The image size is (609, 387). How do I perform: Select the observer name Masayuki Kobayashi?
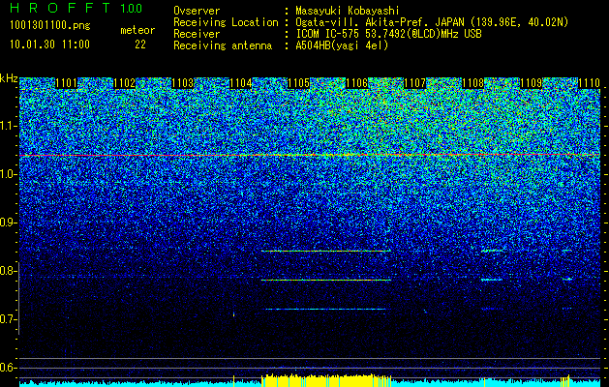(348, 12)
